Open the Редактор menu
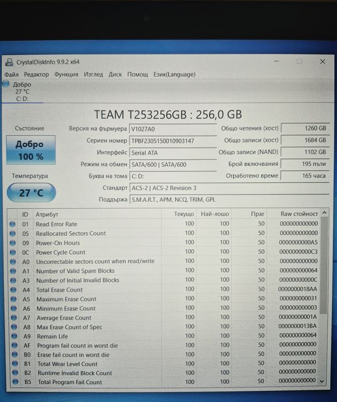 (x=36, y=75)
